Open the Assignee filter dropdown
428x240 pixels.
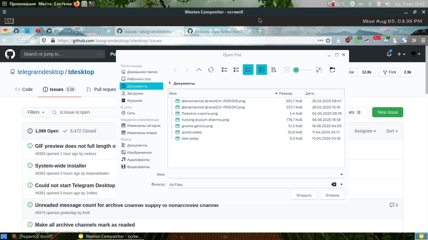[365, 131]
